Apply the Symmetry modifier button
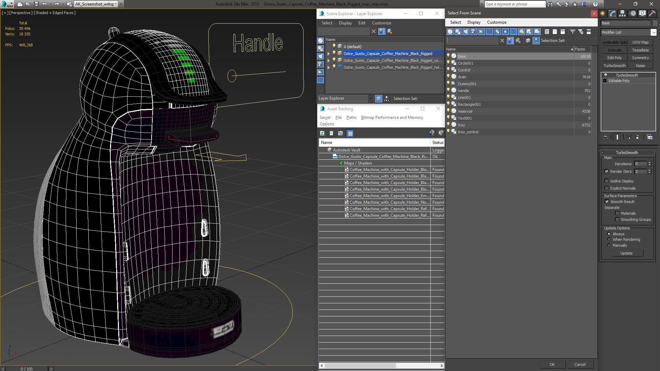Viewport: 660px width, 371px height. 640,58
